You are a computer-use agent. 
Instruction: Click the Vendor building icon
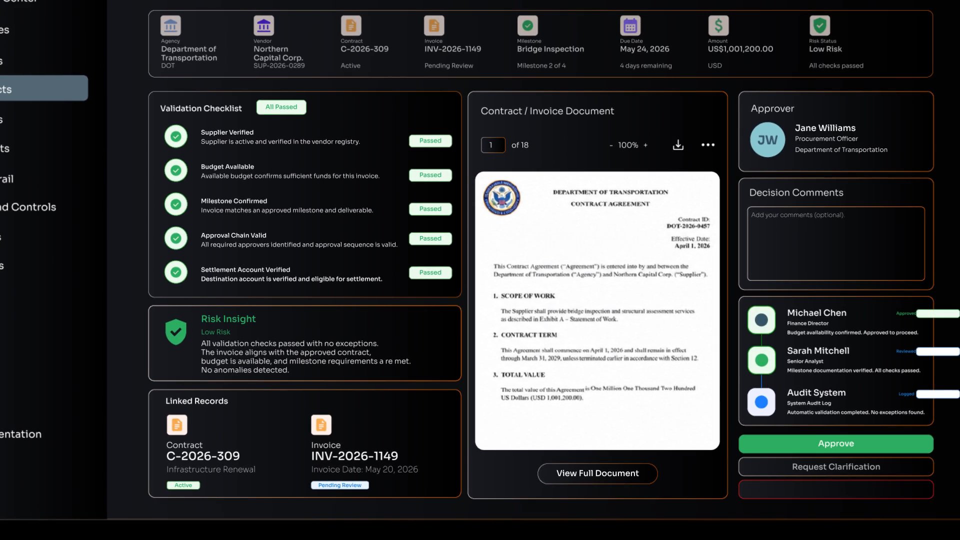click(263, 25)
